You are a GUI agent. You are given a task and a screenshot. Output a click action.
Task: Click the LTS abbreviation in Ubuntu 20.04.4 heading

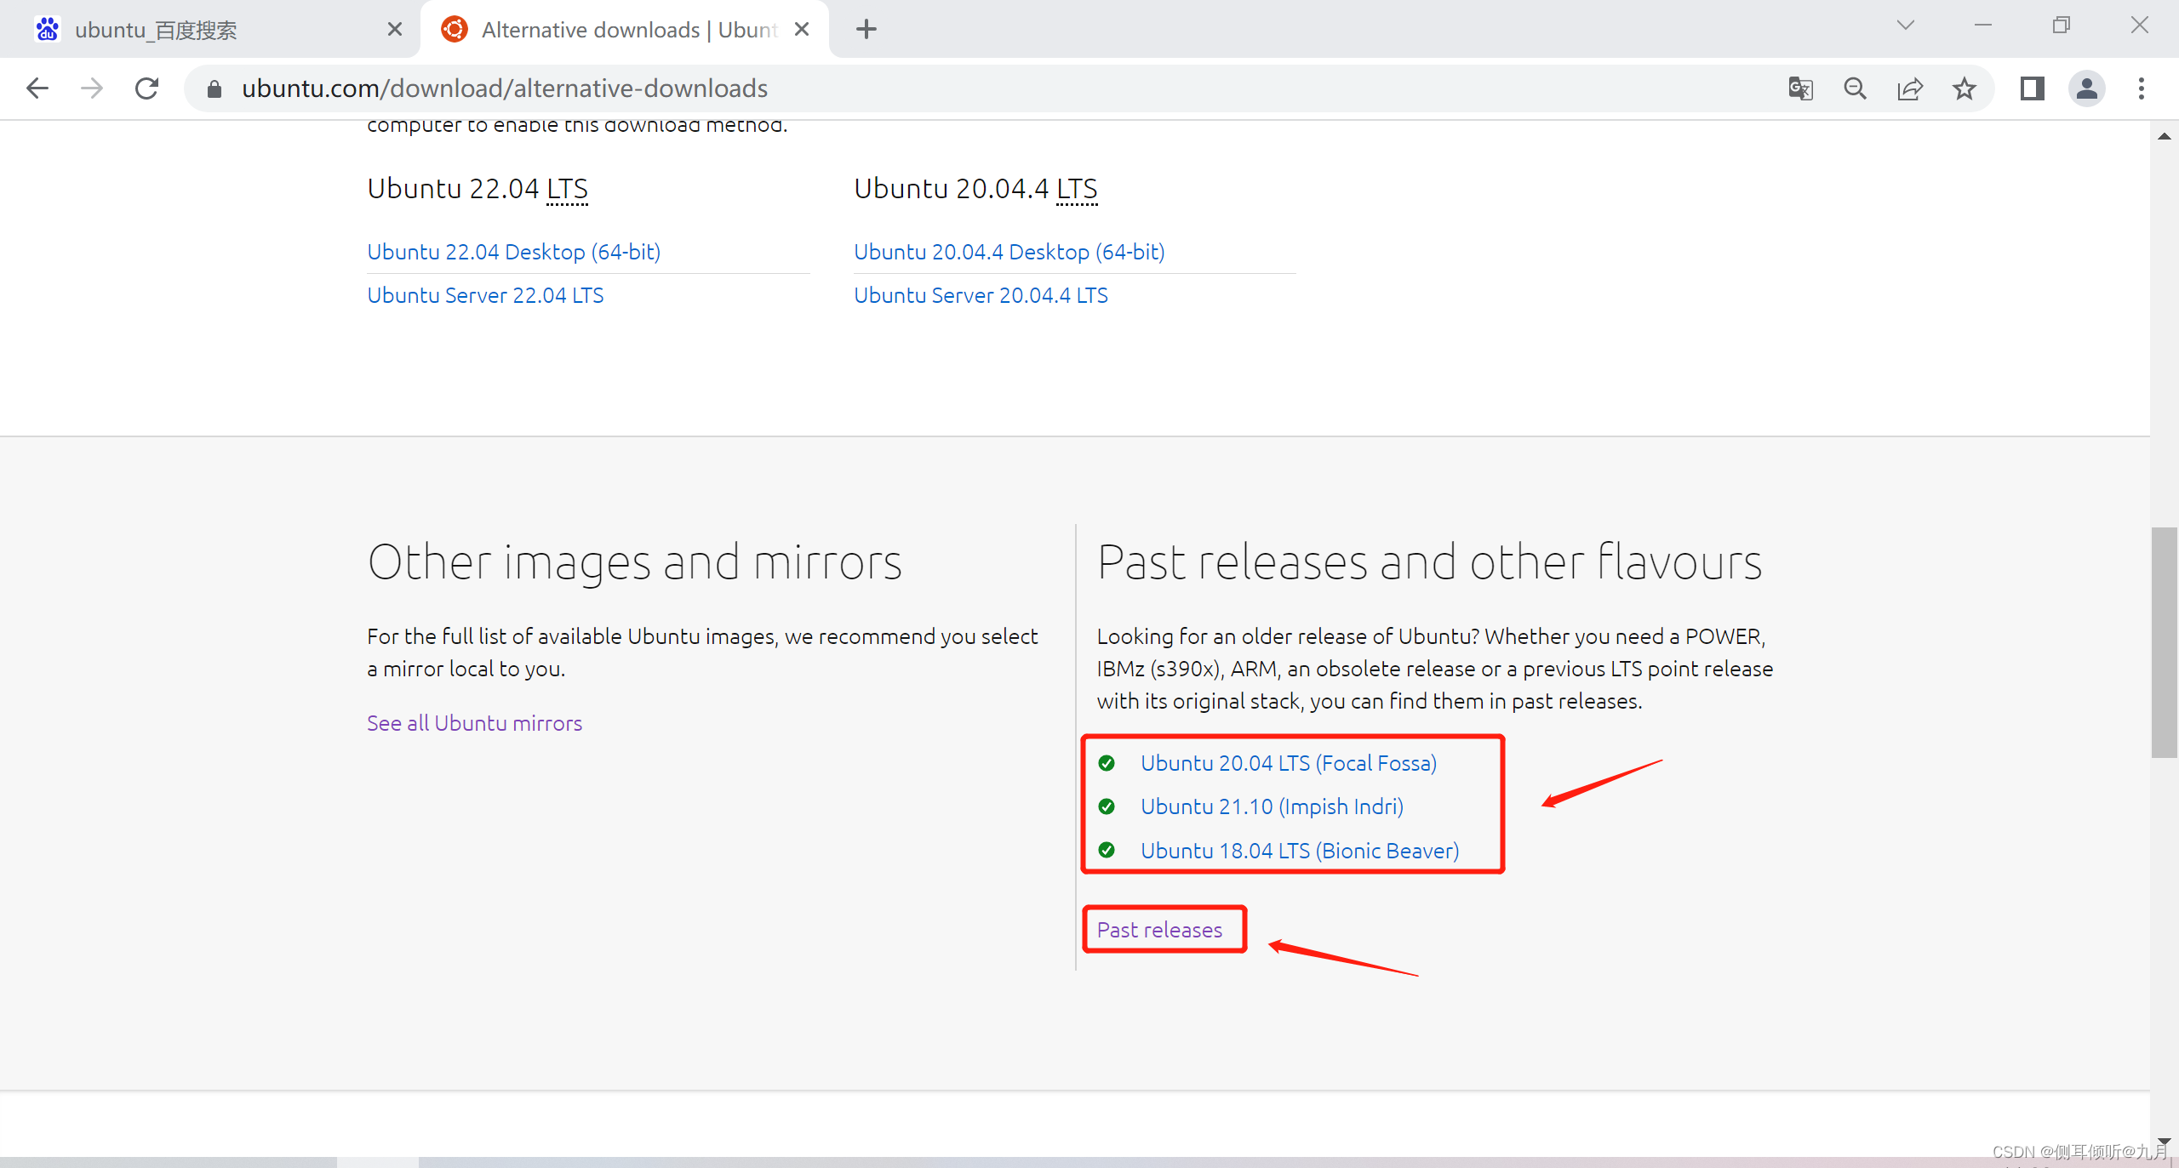1077,189
